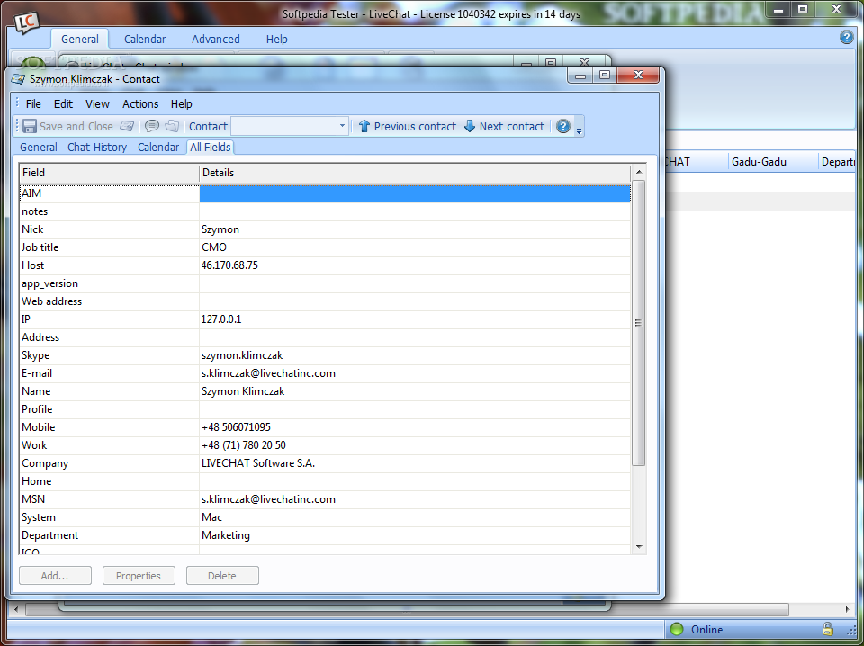Screen dimensions: 864x646
Task: Select the MSN field label
Action: click(x=33, y=499)
